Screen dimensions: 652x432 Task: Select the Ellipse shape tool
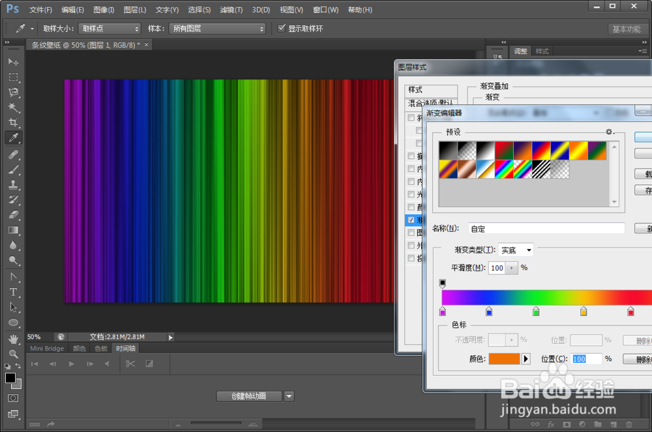pos(13,323)
